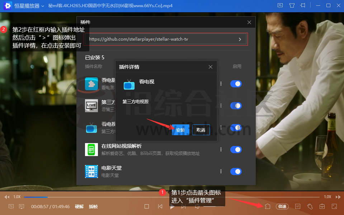Image resolution: width=344 pixels, height=215 pixels.
Task: Seek using the playback progress bar
Action: (172, 197)
